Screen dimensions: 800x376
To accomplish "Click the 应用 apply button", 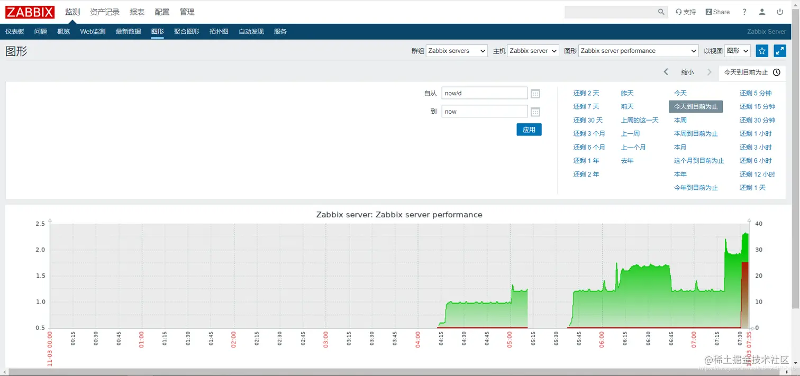I will pyautogui.click(x=529, y=130).
